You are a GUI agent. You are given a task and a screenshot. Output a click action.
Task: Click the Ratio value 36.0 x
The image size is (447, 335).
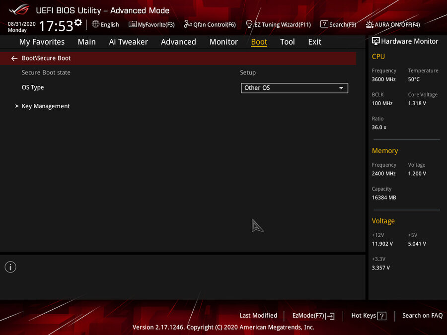(x=379, y=128)
